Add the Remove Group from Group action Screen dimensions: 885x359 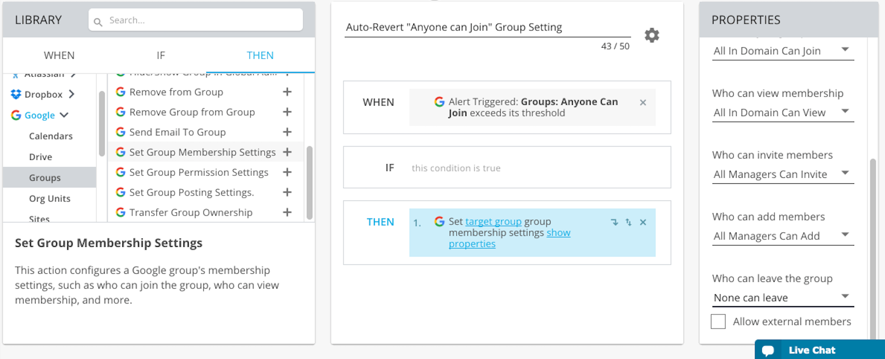click(287, 112)
